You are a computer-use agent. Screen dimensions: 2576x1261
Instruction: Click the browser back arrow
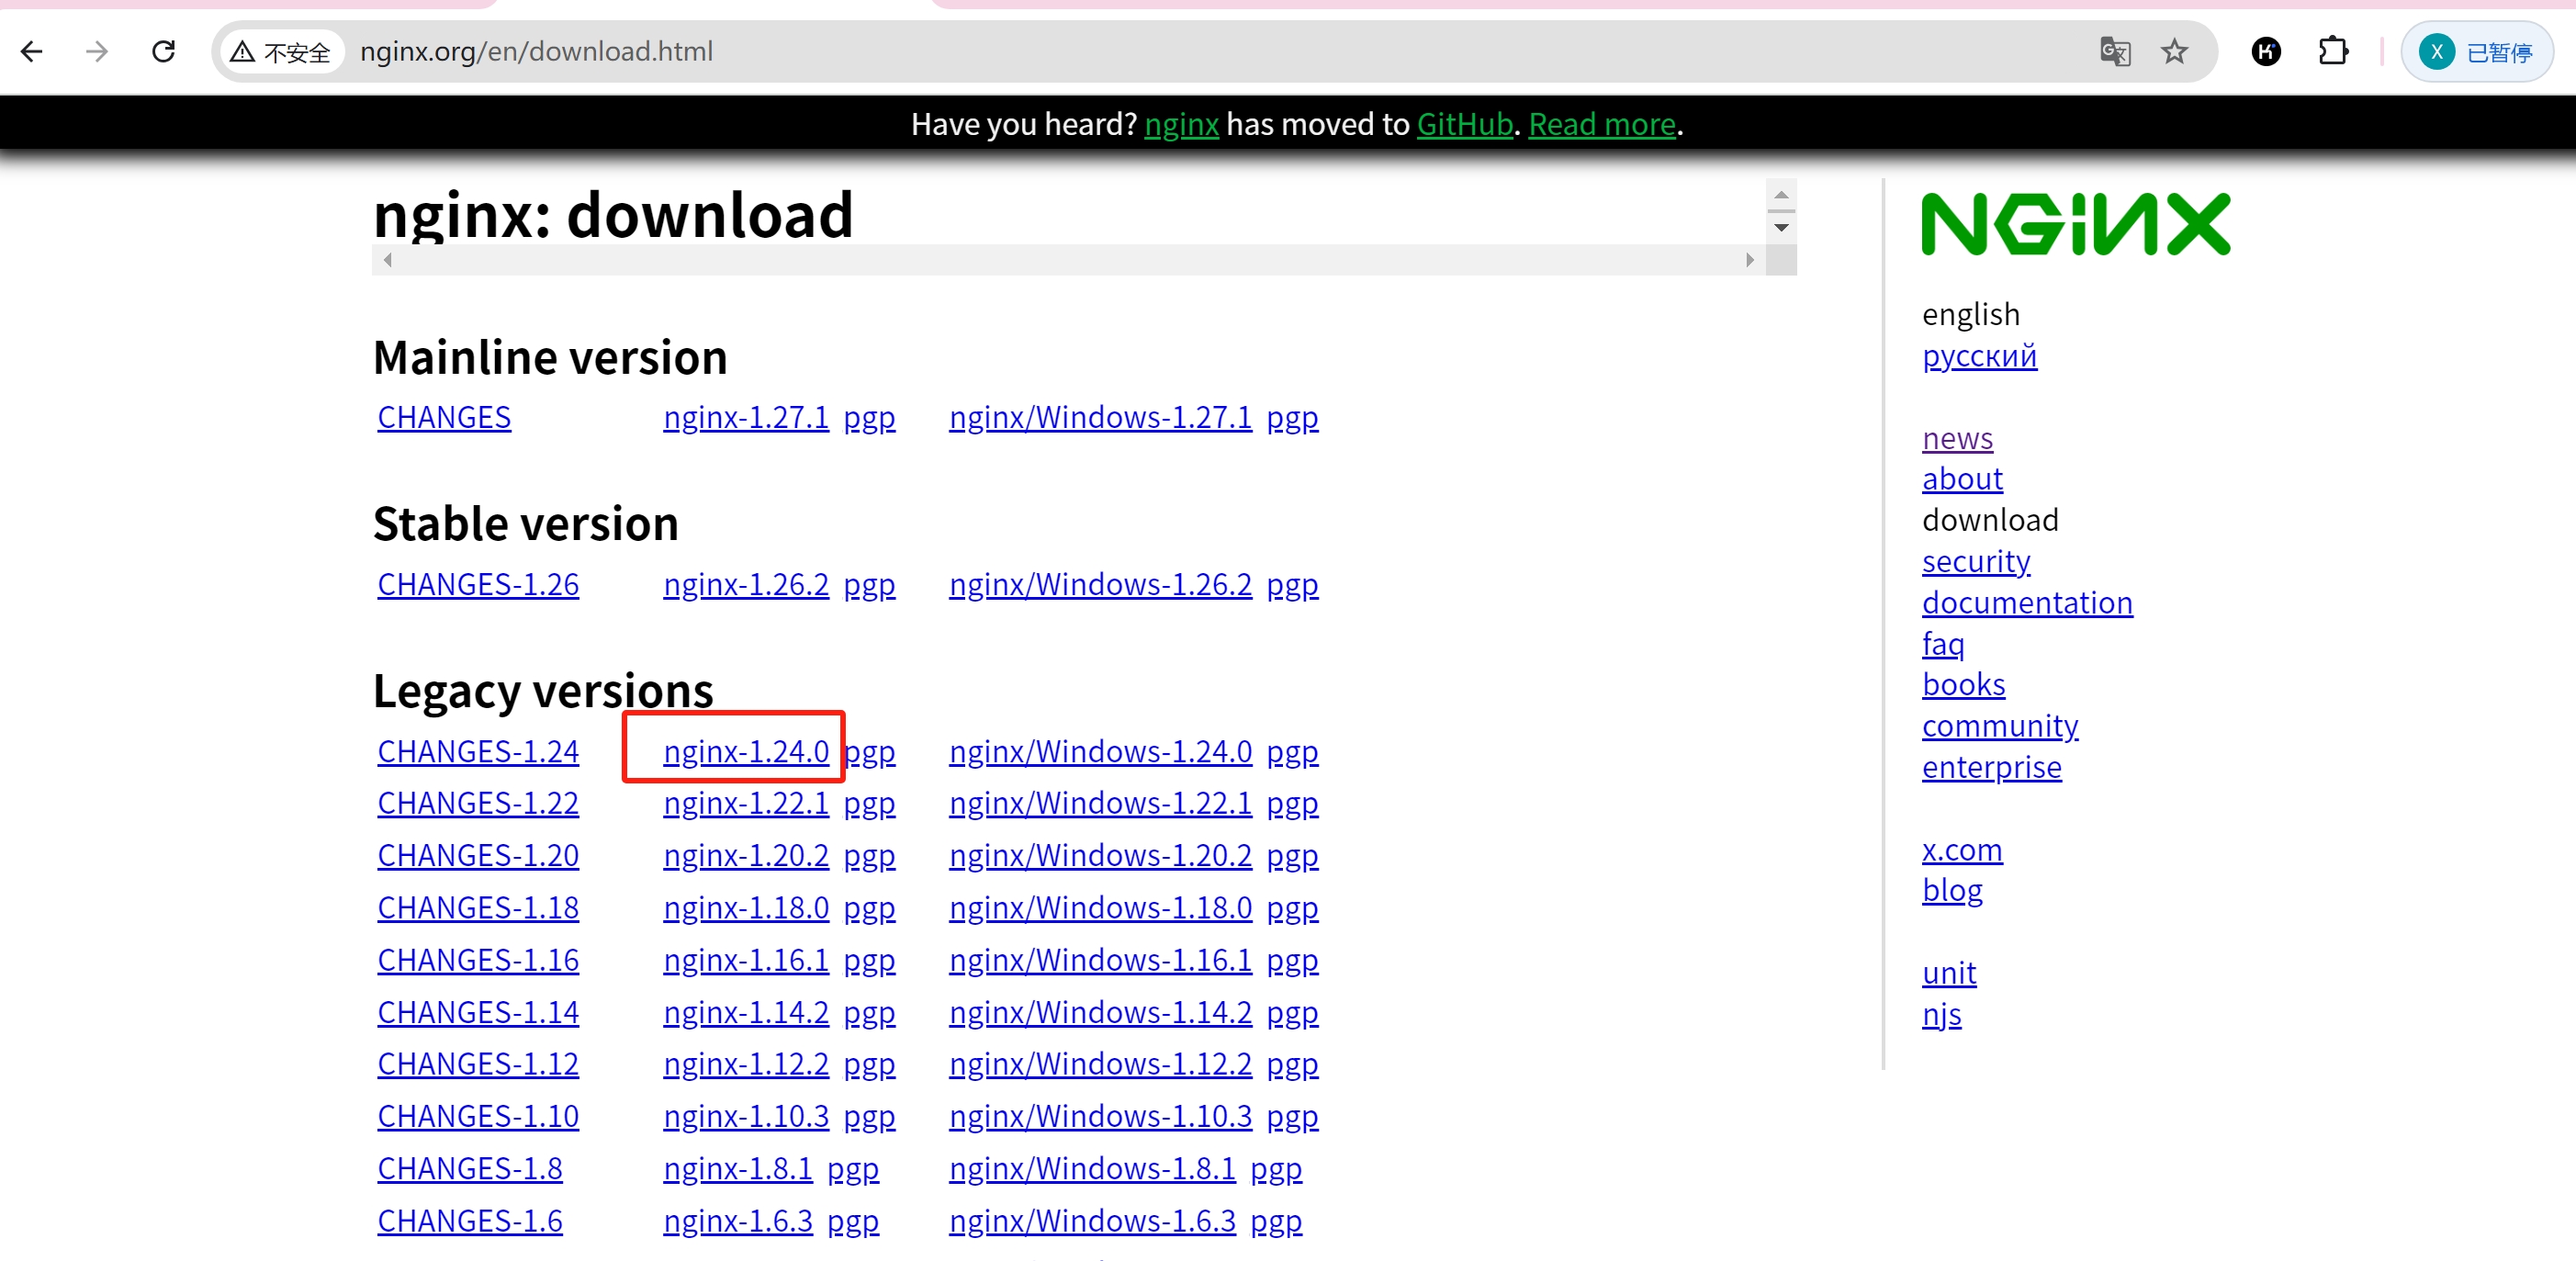(32, 51)
